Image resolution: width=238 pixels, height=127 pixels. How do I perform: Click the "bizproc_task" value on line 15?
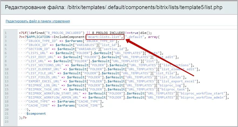(173, 89)
